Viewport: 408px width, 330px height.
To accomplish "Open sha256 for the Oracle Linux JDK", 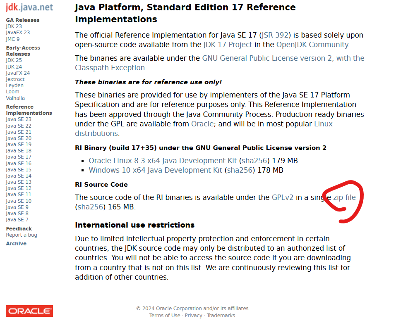I will click(254, 161).
